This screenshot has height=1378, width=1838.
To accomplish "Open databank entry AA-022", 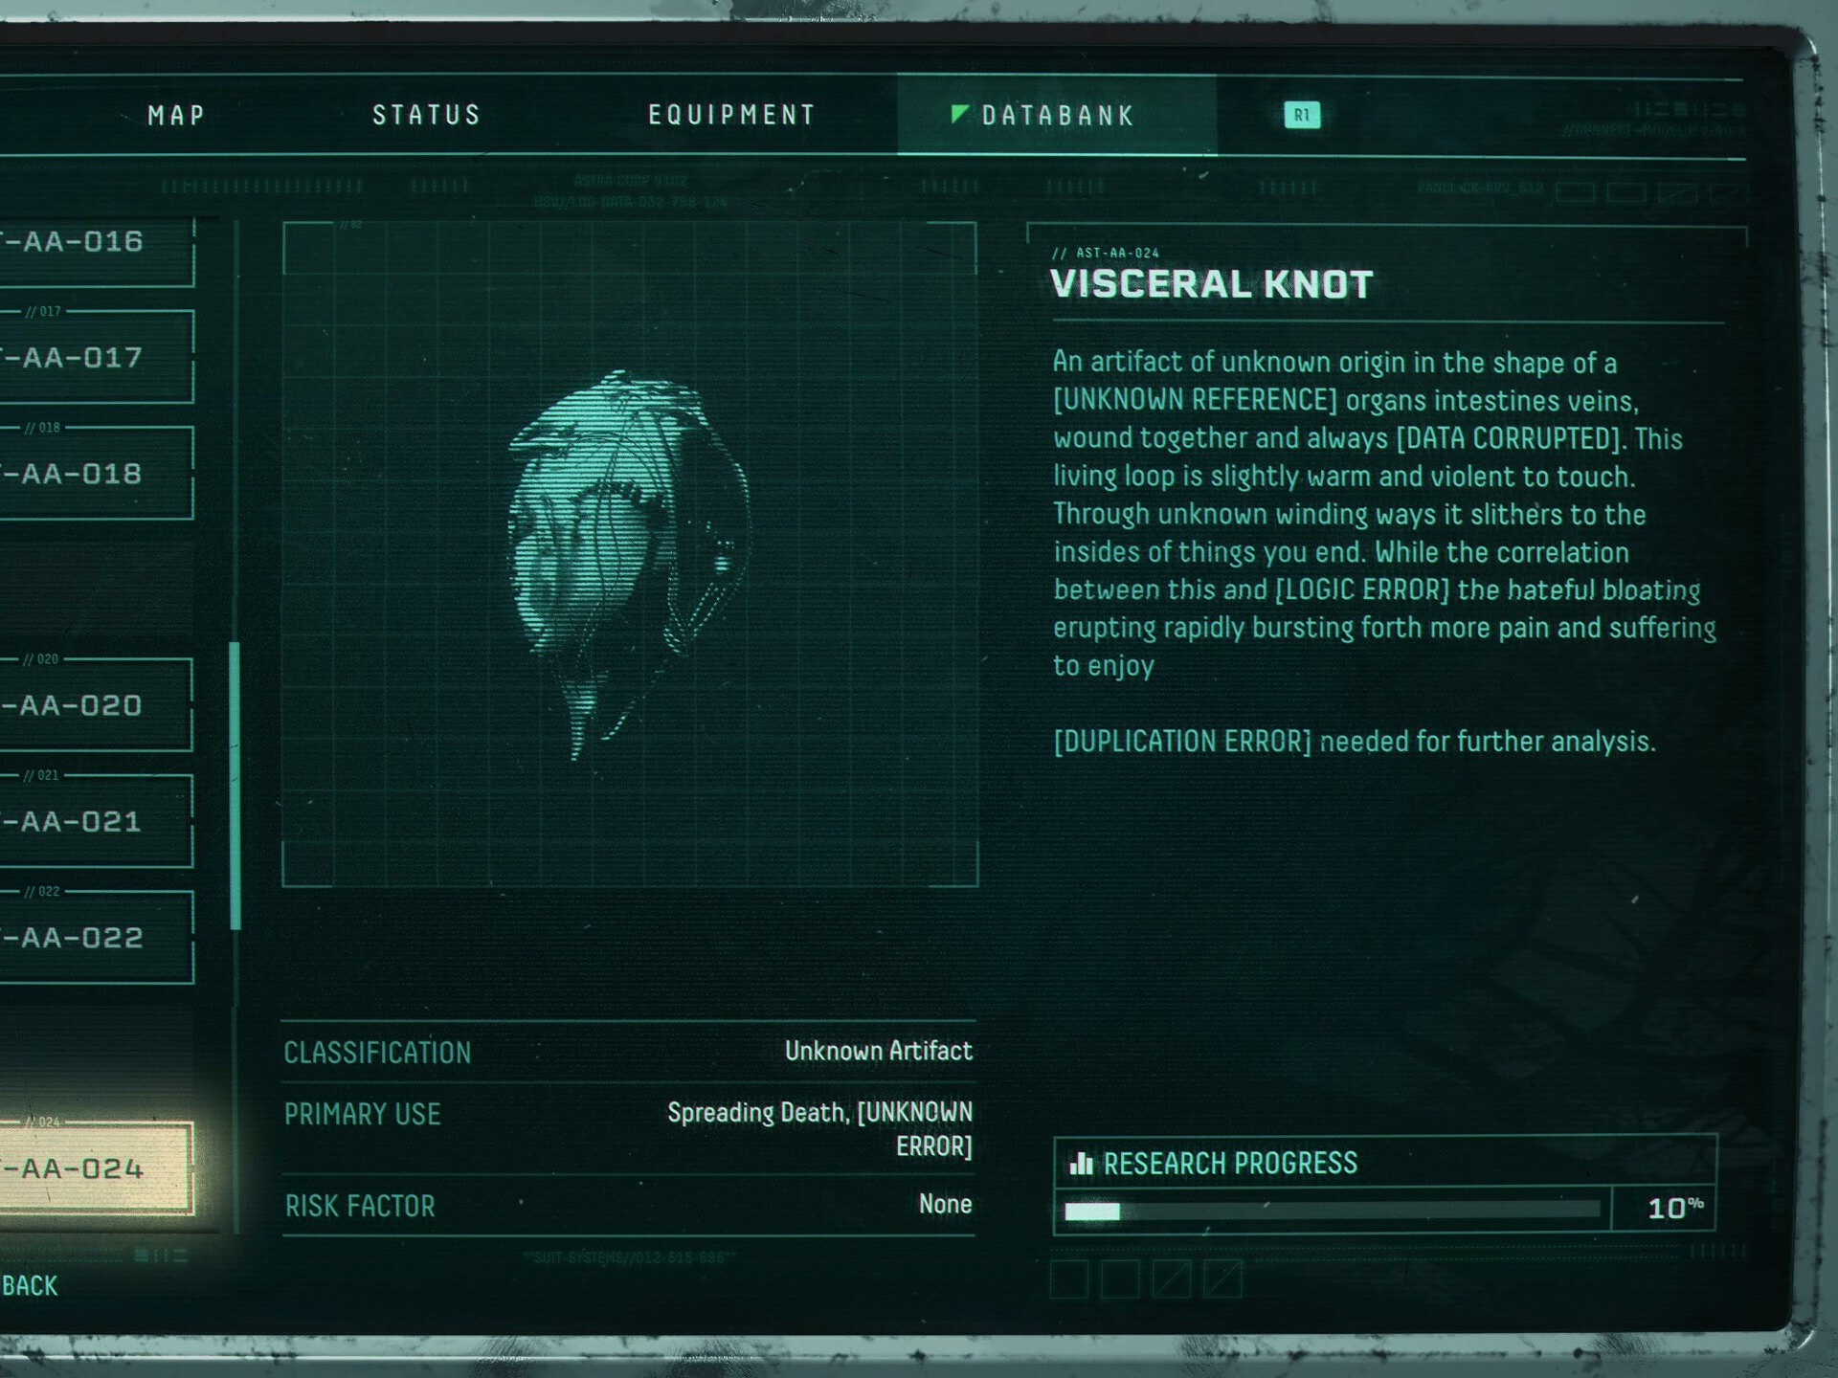I will point(96,937).
